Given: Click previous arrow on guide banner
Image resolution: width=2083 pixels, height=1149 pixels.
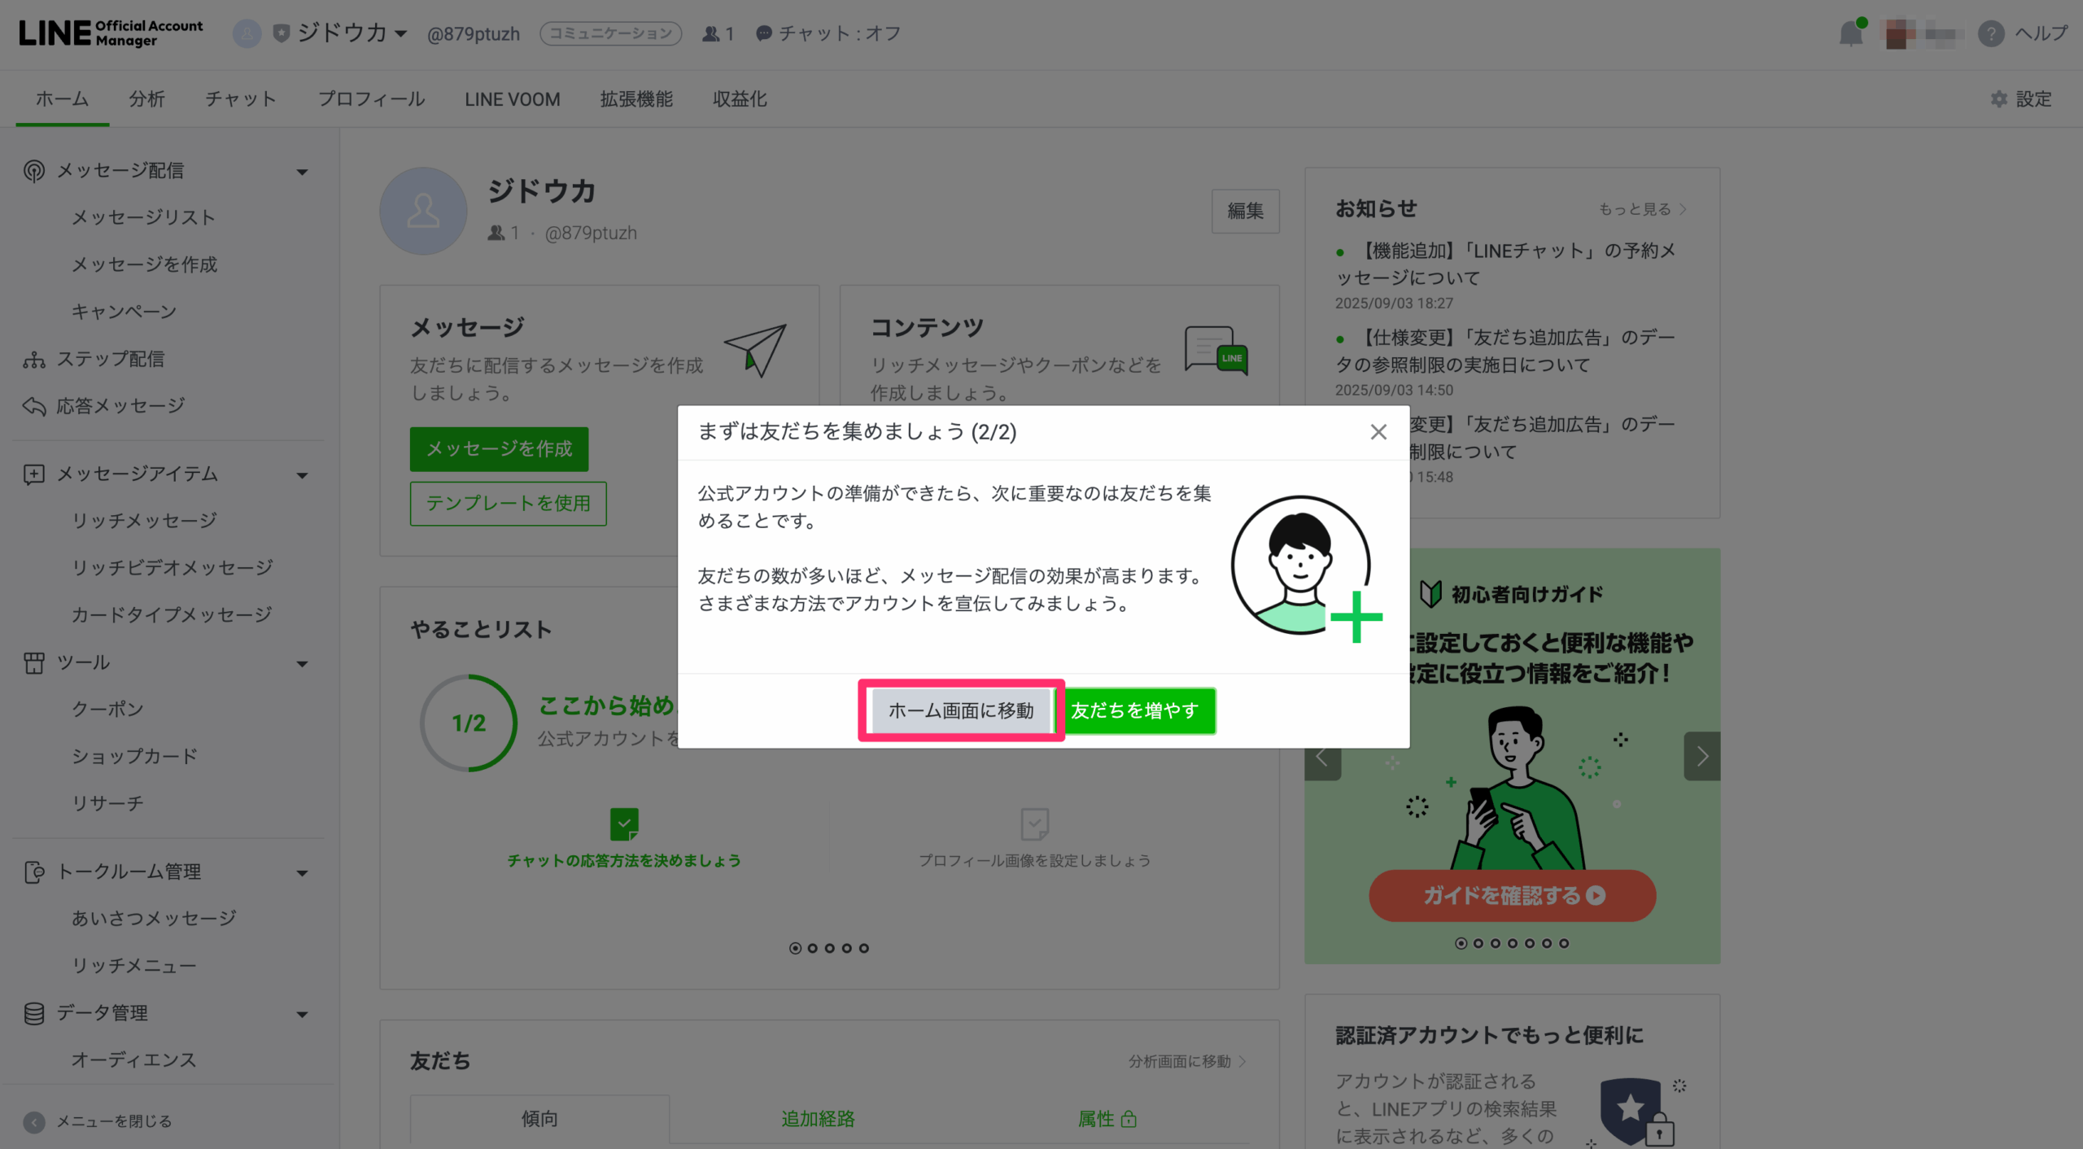Looking at the screenshot, I should point(1322,758).
